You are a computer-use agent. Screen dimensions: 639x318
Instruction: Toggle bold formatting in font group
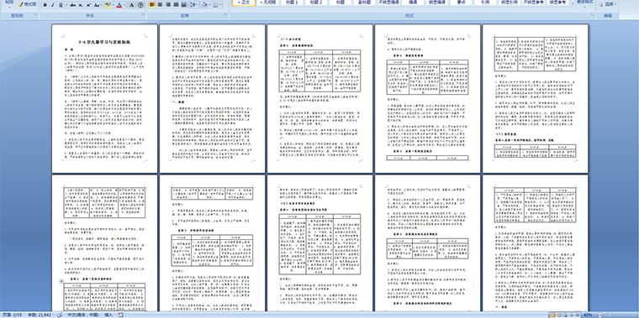(45, 5)
